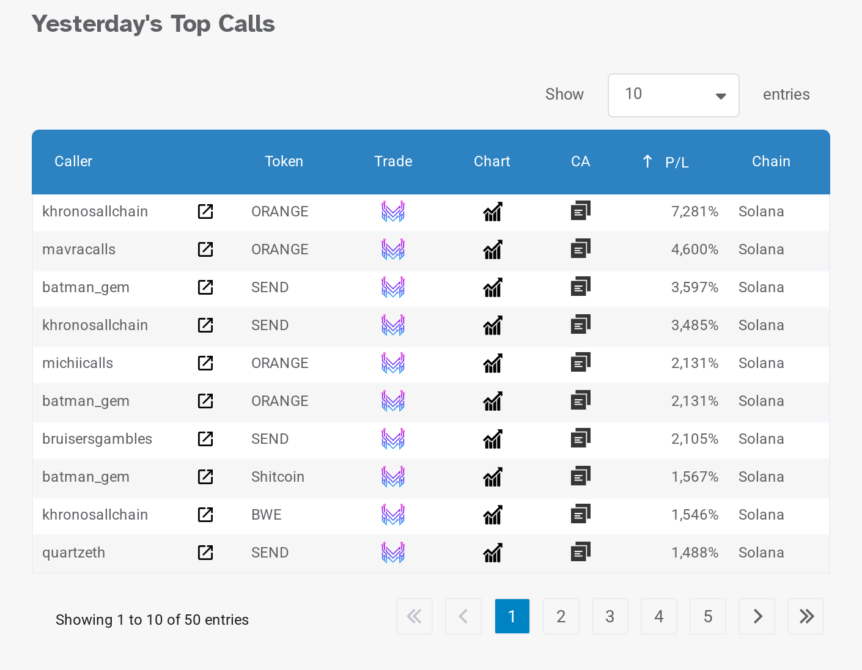
Task: Open khronosallchain ORANGE caller external link
Action: (205, 212)
